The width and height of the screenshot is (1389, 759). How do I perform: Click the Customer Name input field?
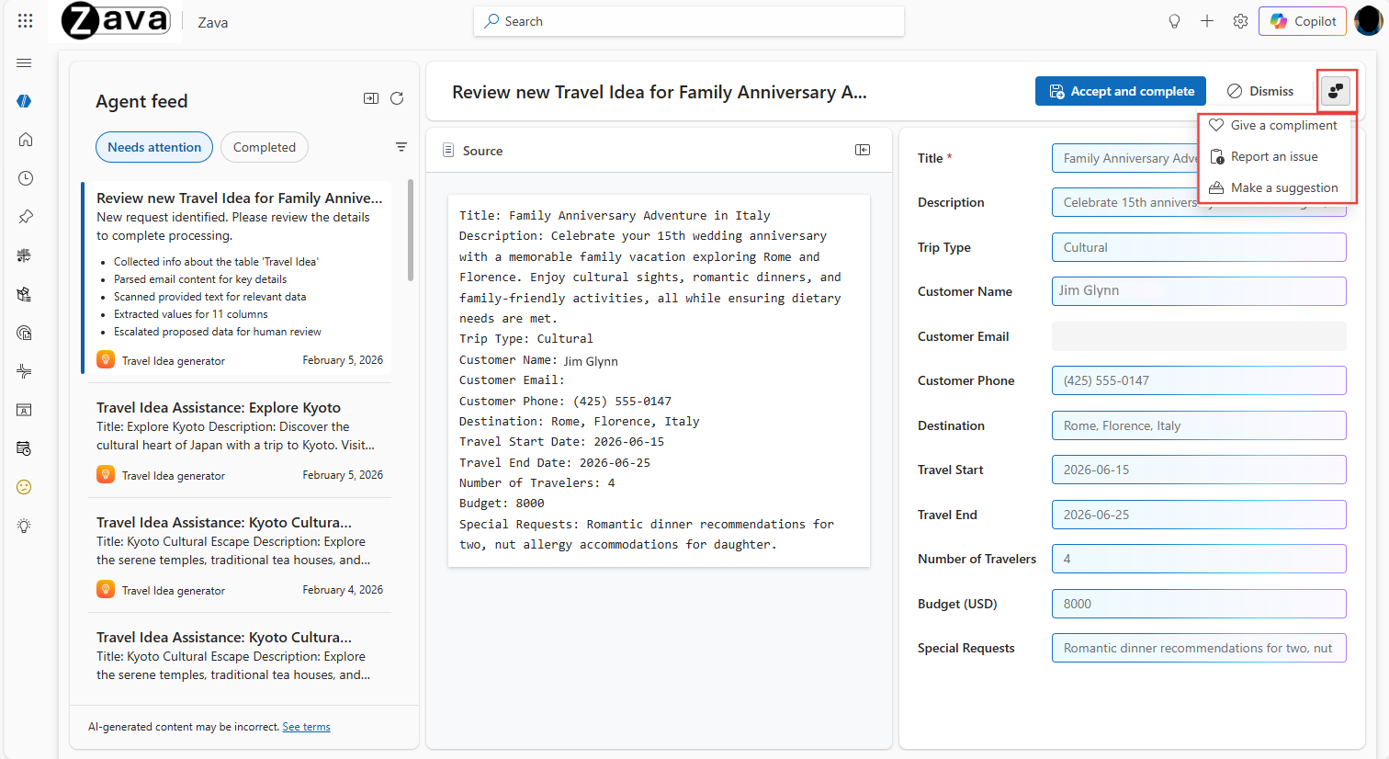pyautogui.click(x=1198, y=291)
